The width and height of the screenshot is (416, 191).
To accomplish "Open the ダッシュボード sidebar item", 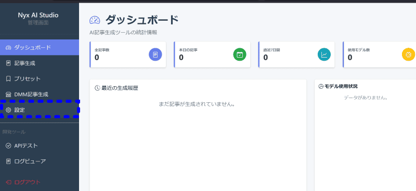I will (x=40, y=47).
